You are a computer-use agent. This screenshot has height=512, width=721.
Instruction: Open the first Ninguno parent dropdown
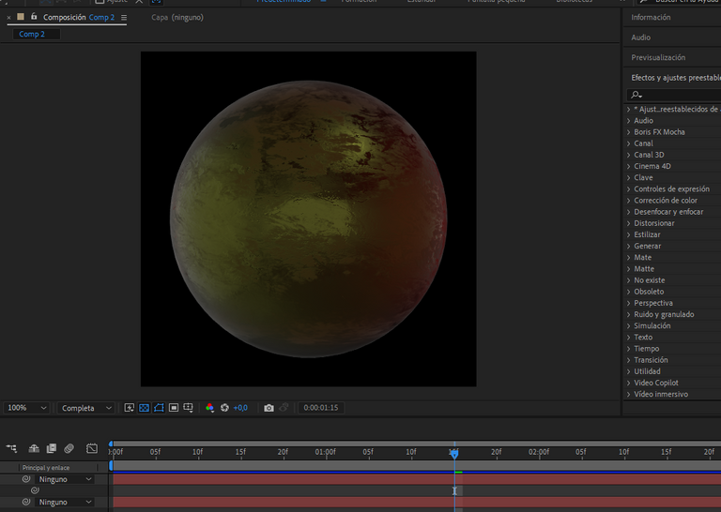click(x=65, y=479)
